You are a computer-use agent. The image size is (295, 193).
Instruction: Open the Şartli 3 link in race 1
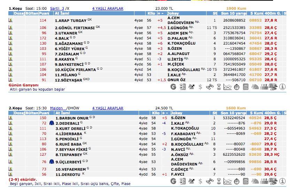pos(57,8)
